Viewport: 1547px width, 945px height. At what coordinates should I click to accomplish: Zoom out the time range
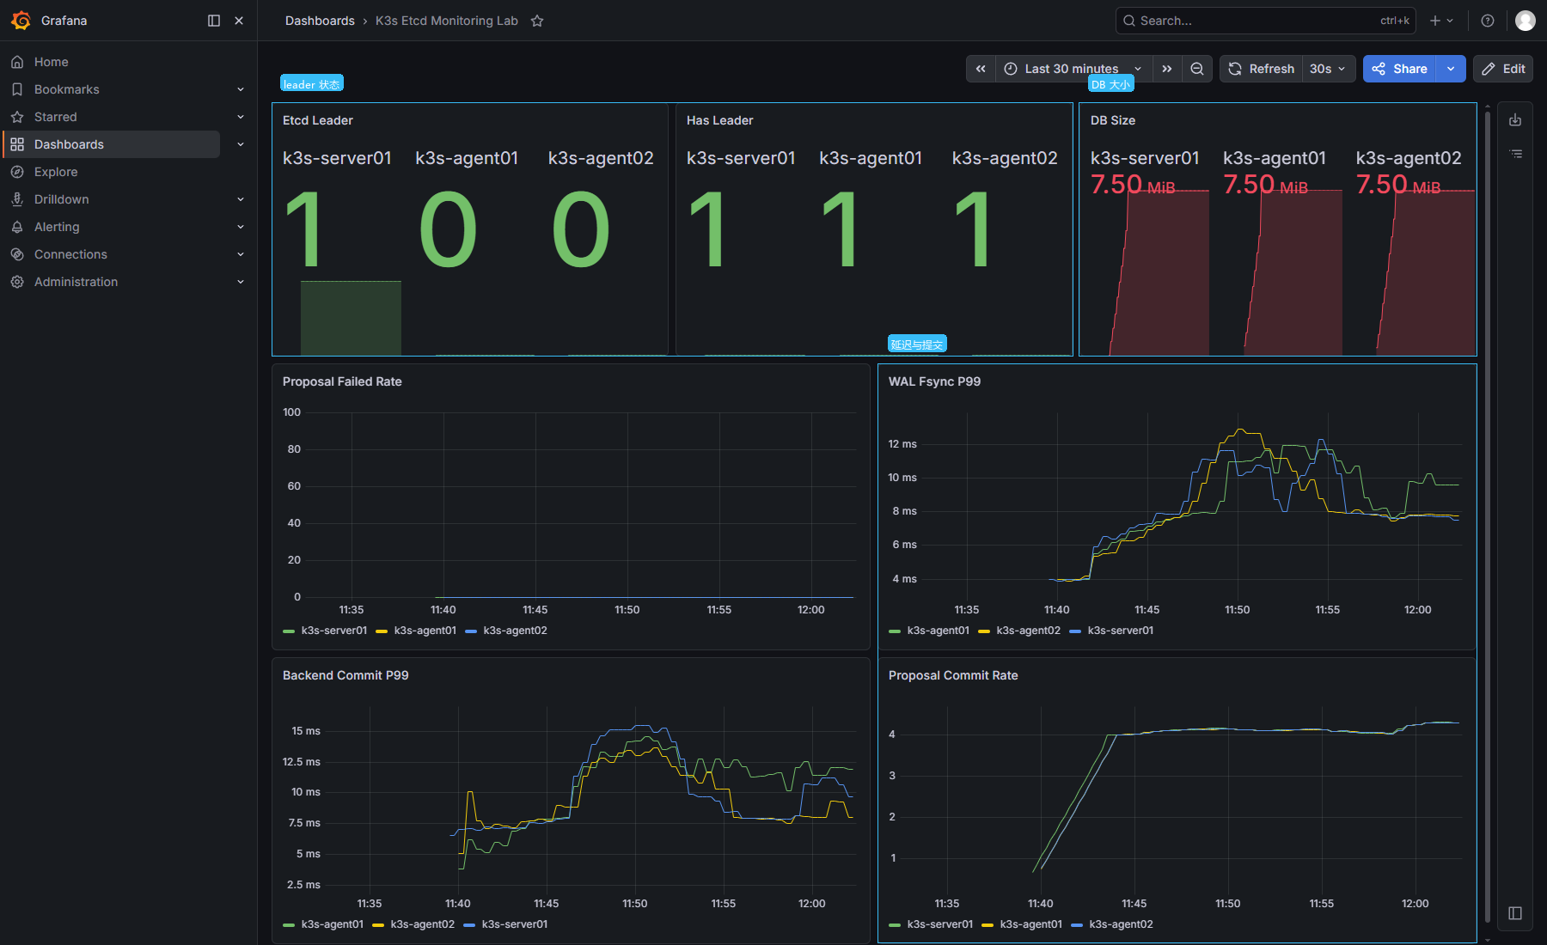[1197, 69]
